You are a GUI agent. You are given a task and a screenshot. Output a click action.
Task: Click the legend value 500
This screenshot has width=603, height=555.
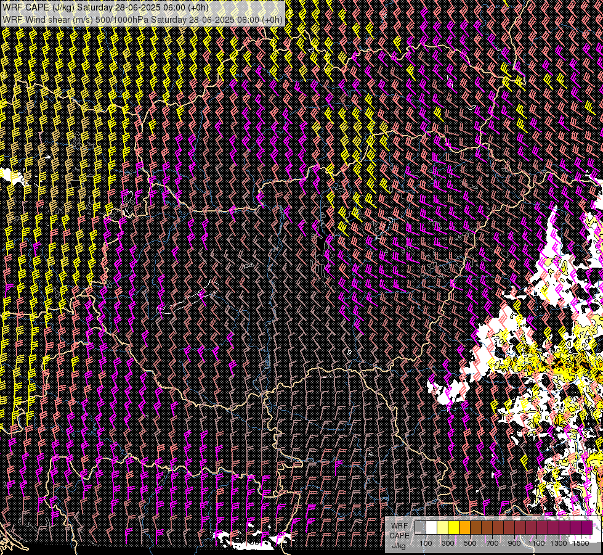470,543
